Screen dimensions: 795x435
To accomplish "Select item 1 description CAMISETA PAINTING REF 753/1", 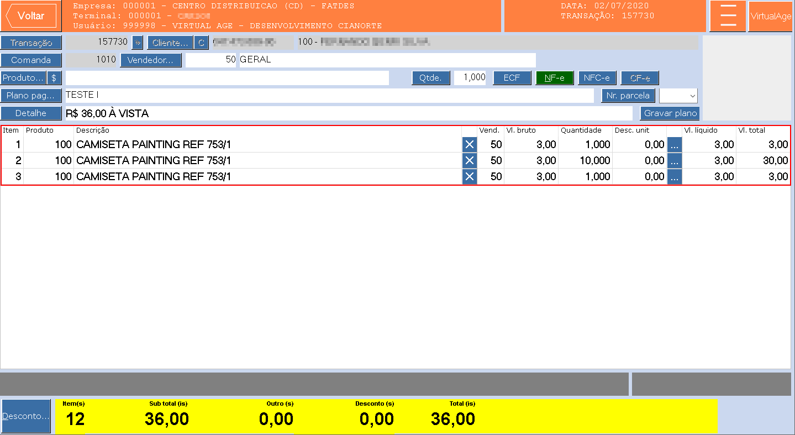I will click(x=154, y=145).
